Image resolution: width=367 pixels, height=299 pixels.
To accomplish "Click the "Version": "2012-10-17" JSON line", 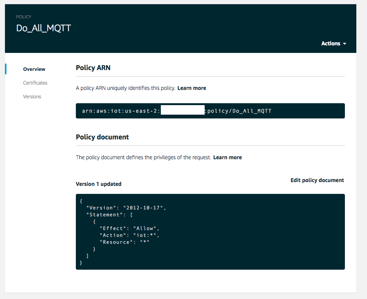I will coord(126,208).
